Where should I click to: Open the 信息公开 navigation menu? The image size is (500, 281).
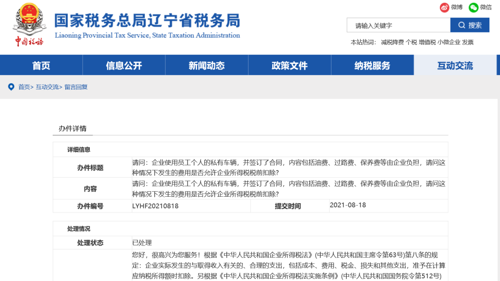click(x=123, y=65)
